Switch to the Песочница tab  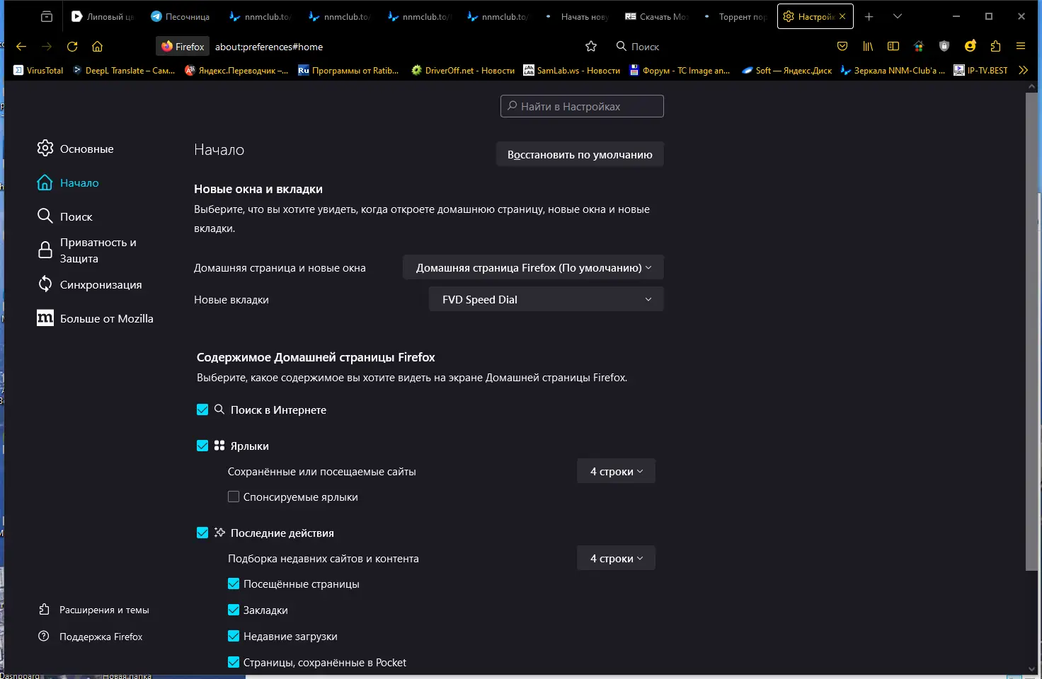pyautogui.click(x=181, y=16)
